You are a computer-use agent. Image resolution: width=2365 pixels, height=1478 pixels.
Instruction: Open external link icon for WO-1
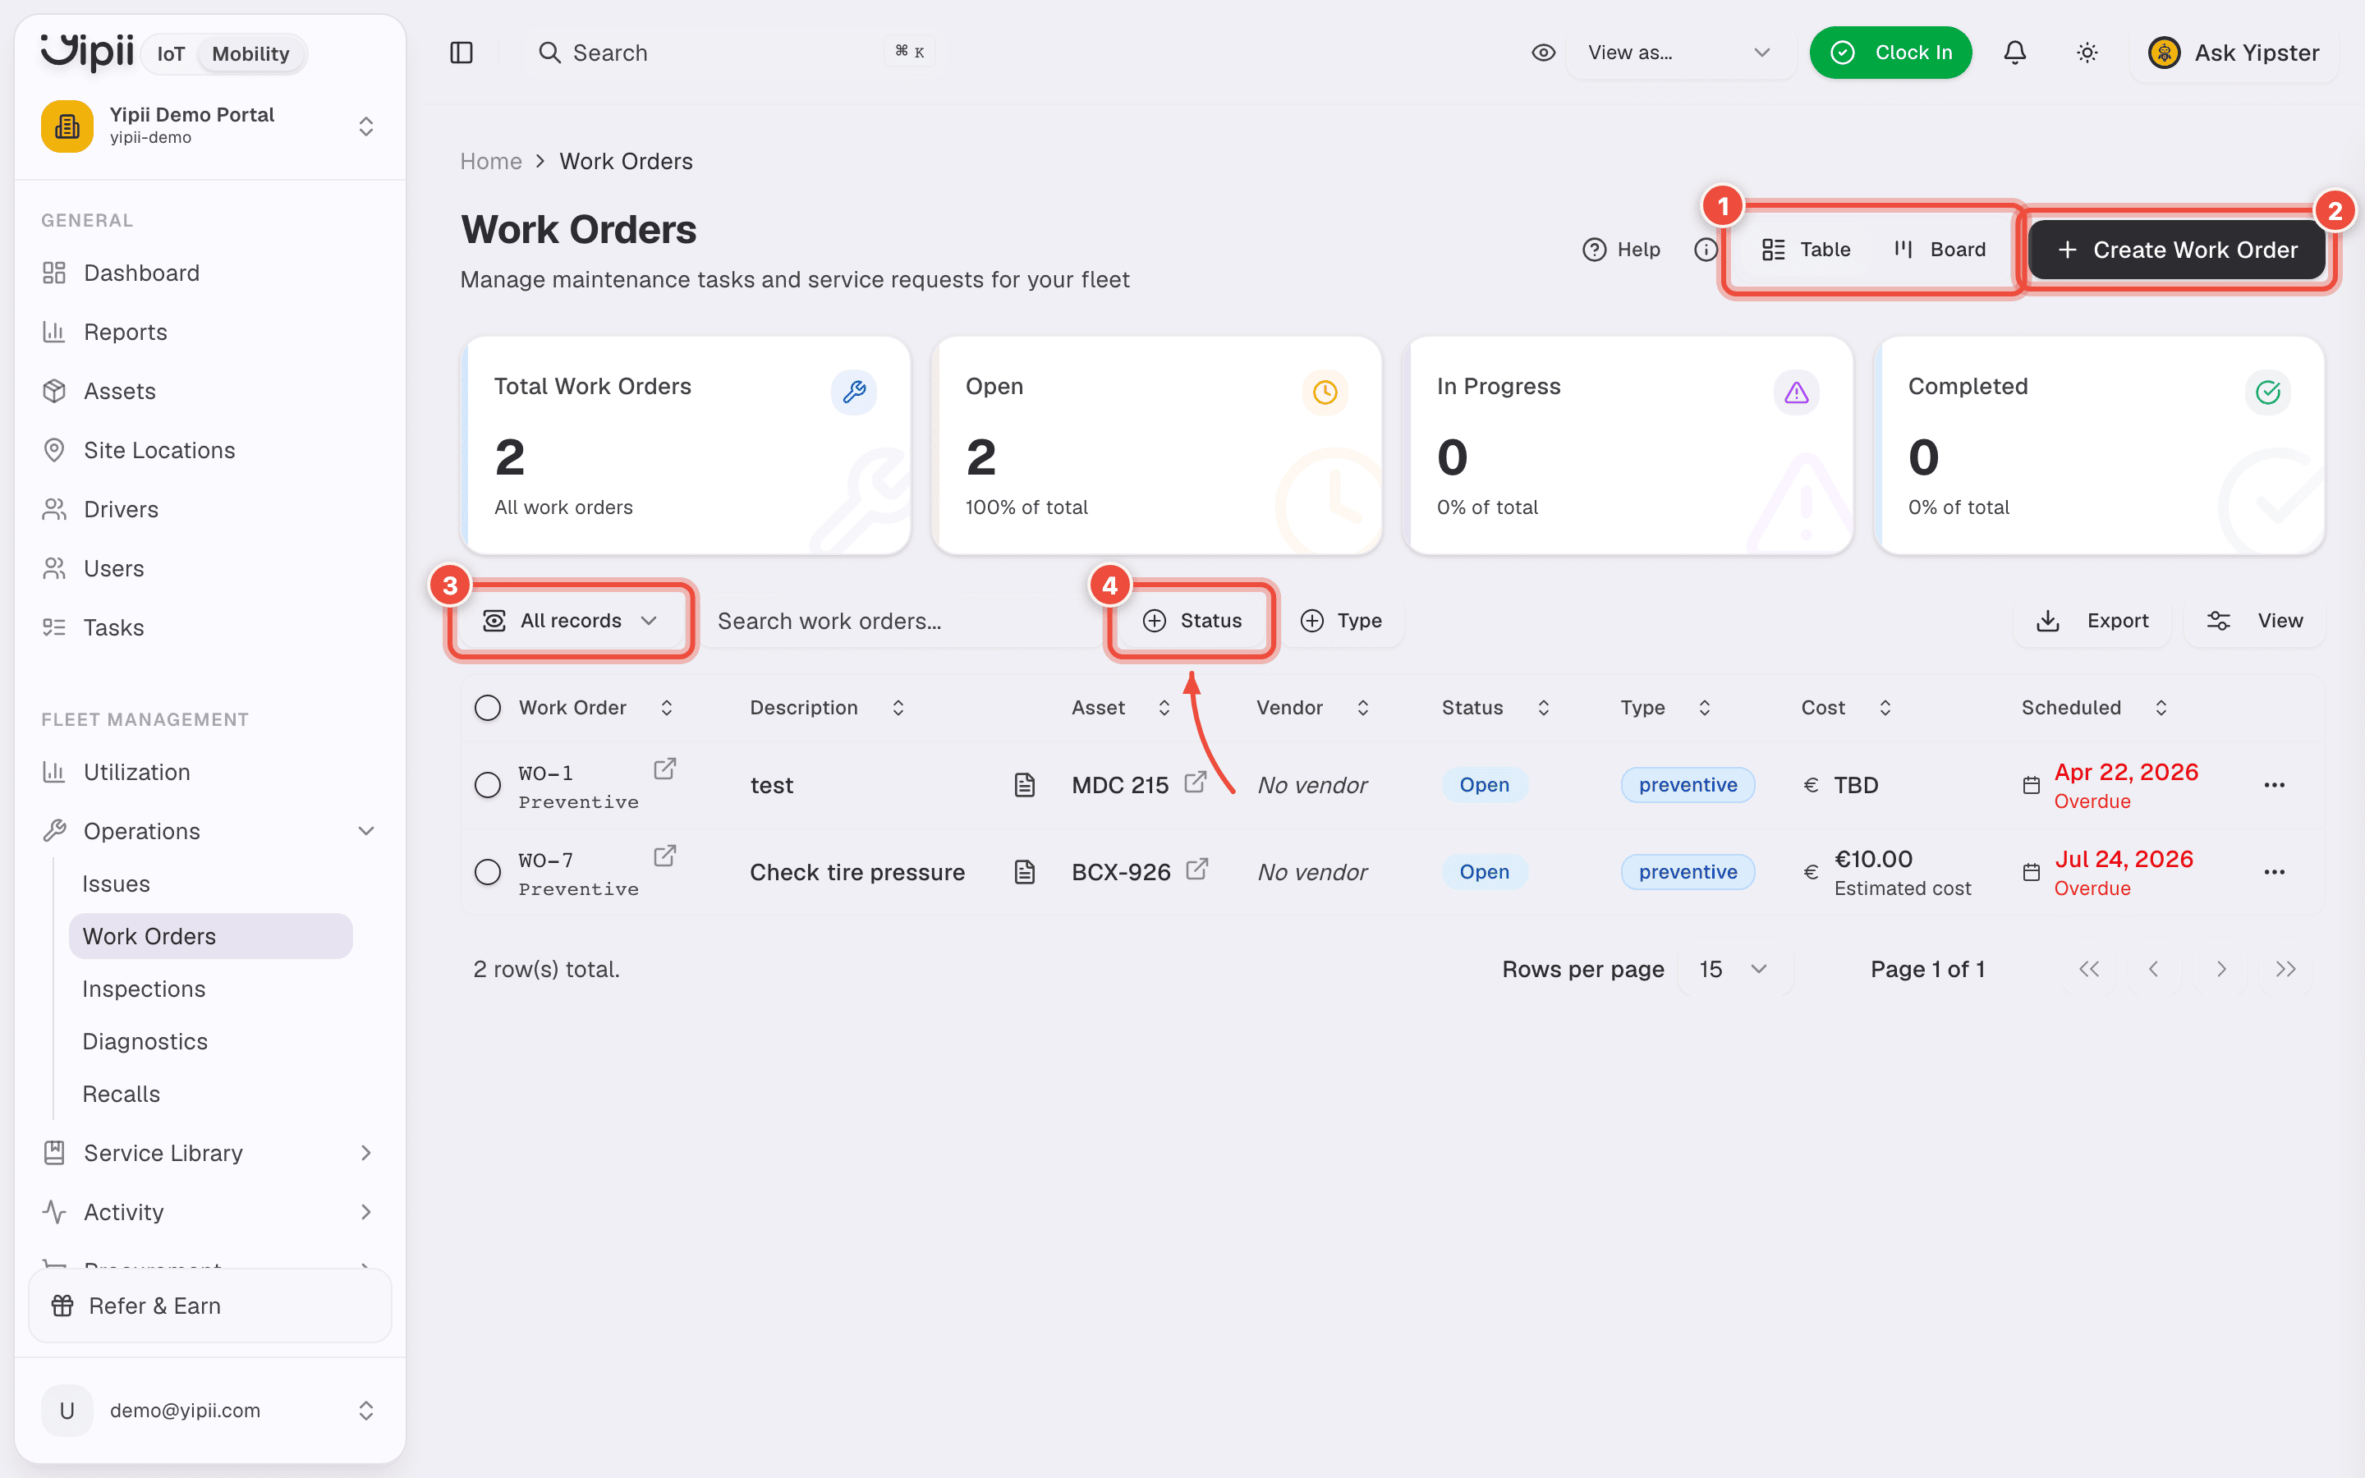pos(664,769)
